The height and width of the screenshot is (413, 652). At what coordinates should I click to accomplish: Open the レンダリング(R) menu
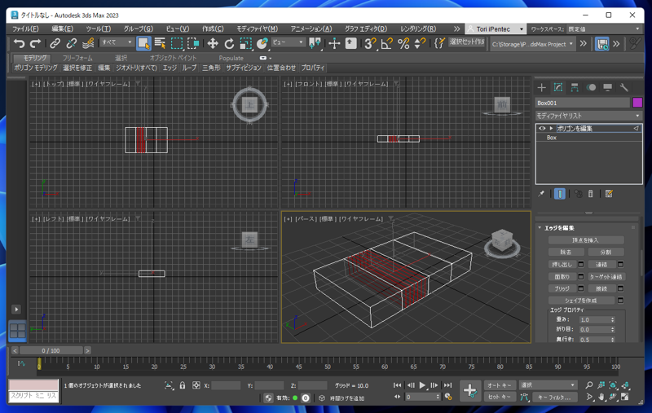[x=417, y=29]
